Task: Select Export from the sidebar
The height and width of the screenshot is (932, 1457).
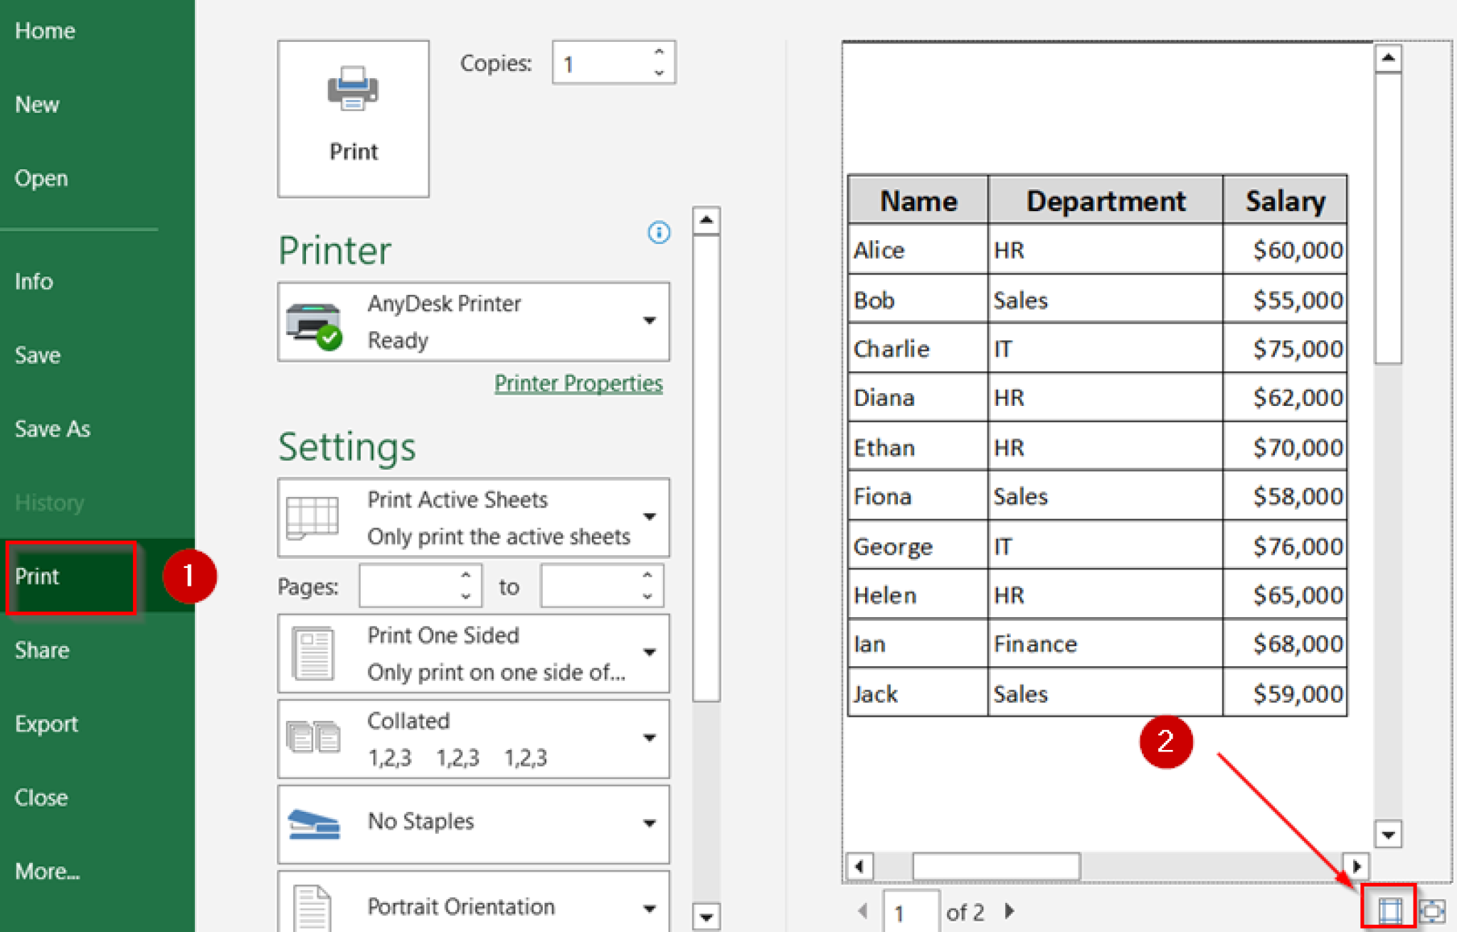Action: pos(46,724)
